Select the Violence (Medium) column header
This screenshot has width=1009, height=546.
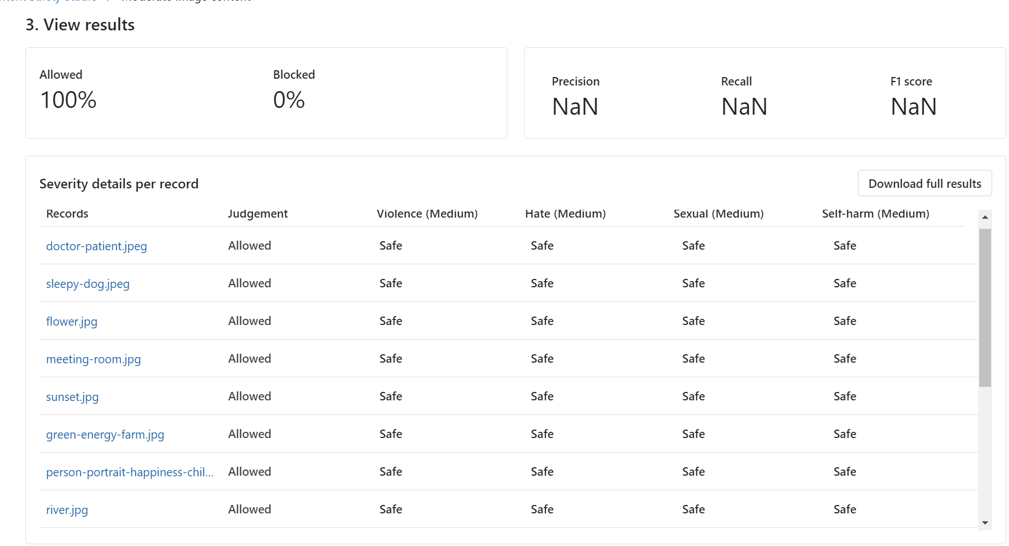427,214
